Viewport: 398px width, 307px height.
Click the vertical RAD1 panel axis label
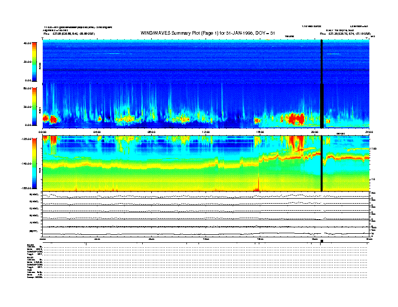(40, 110)
